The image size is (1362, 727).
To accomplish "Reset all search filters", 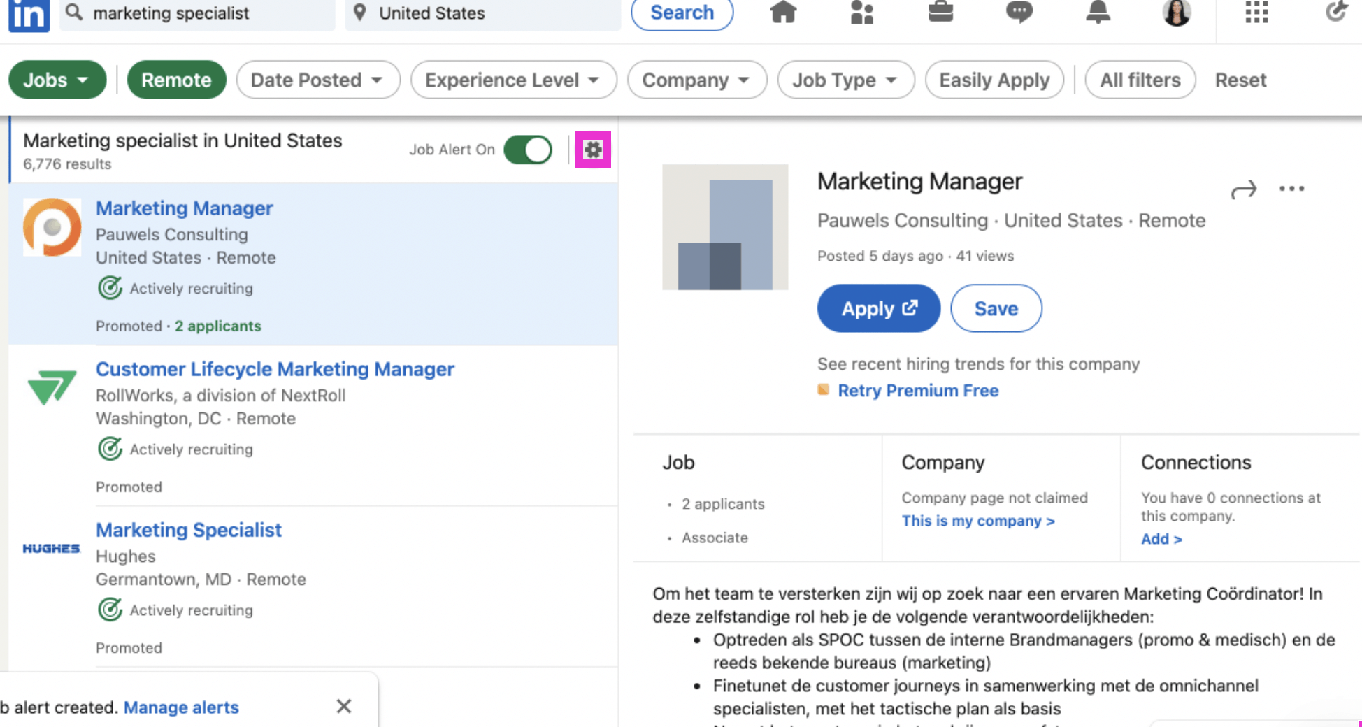I will (x=1240, y=80).
